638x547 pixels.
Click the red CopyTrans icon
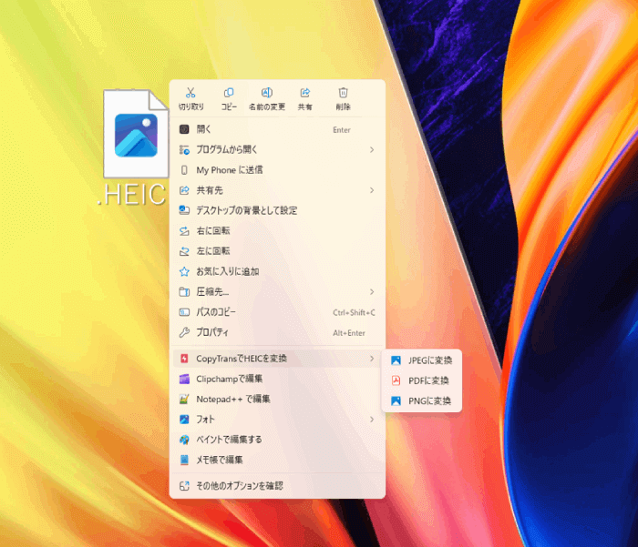[x=184, y=359]
